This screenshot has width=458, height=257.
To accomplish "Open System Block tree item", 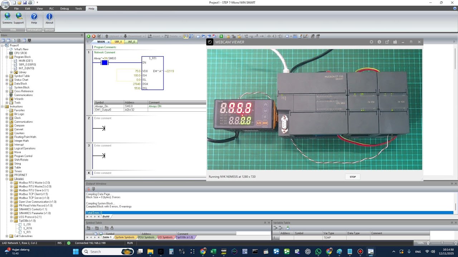I will pyautogui.click(x=22, y=87).
